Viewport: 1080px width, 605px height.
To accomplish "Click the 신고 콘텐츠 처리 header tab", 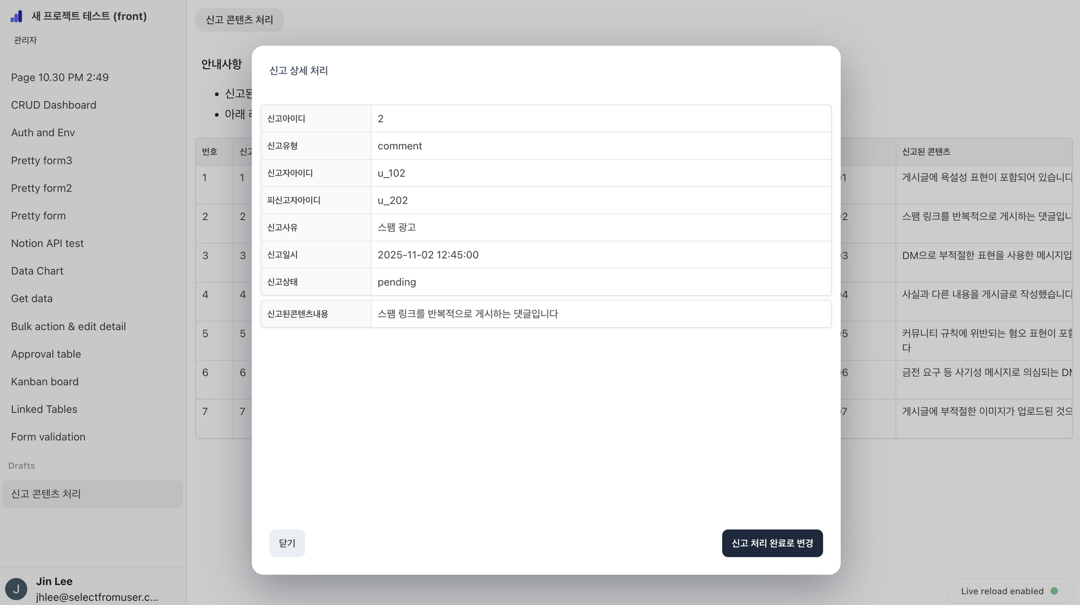I will [239, 20].
